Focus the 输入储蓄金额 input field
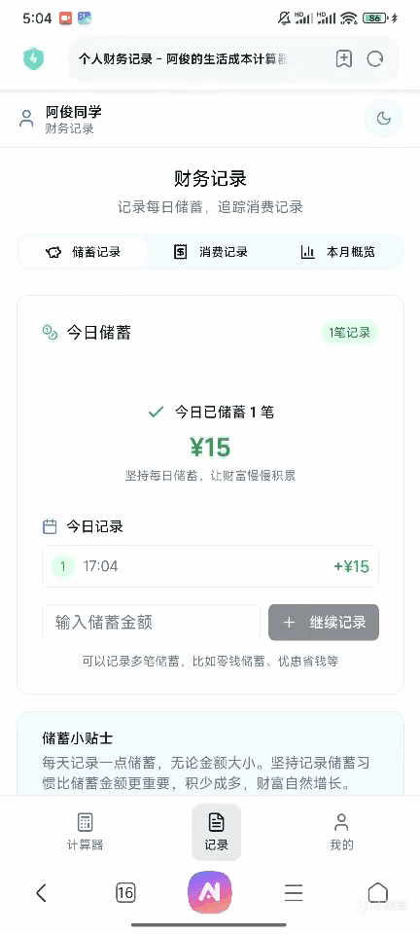Image resolution: width=420 pixels, height=934 pixels. tap(151, 623)
